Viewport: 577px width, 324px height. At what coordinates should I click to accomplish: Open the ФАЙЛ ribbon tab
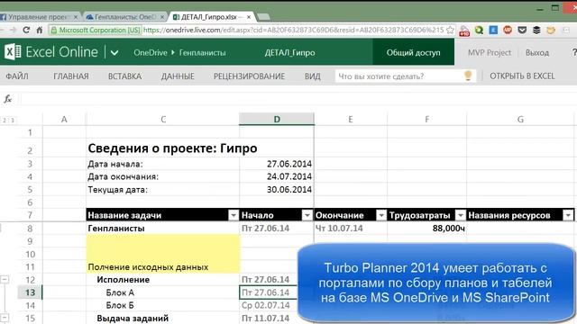coord(17,76)
